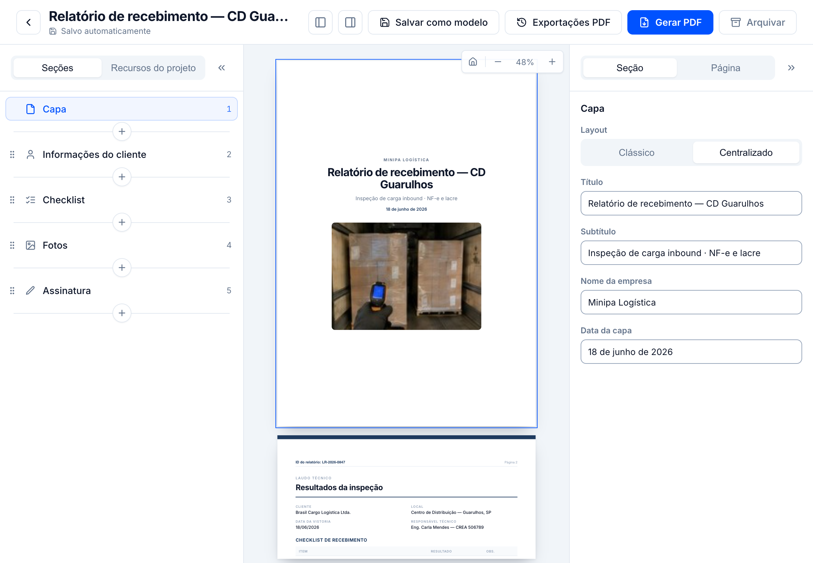Click MINIPA LOGÍSTICA label on cover preview

point(406,160)
